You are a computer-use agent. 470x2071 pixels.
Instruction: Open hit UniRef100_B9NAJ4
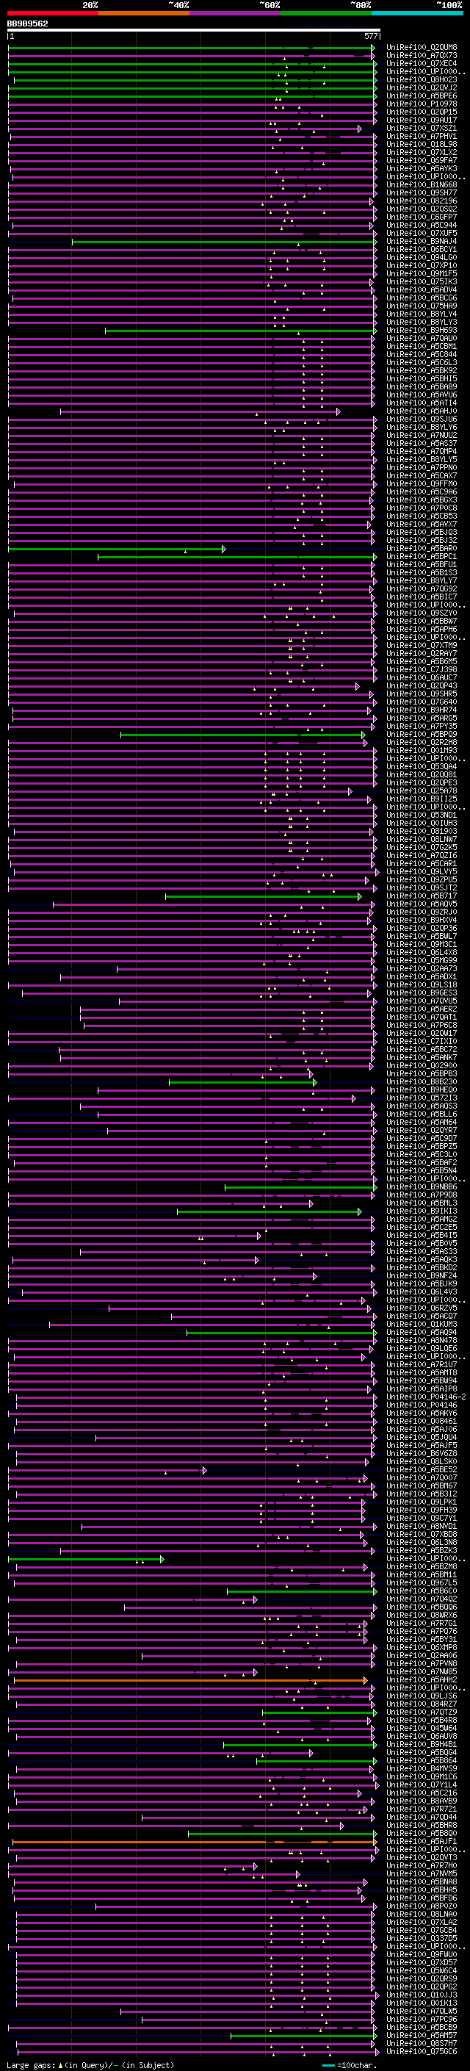click(x=422, y=241)
